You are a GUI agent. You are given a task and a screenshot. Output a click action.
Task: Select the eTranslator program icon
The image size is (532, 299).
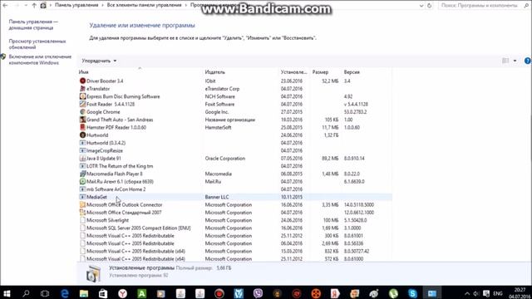pyautogui.click(x=82, y=89)
